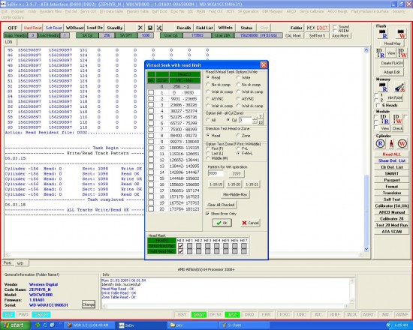This screenshot has height=330, width=413.
Task: Click the Module ID Write icon
Action: [x=397, y=119]
